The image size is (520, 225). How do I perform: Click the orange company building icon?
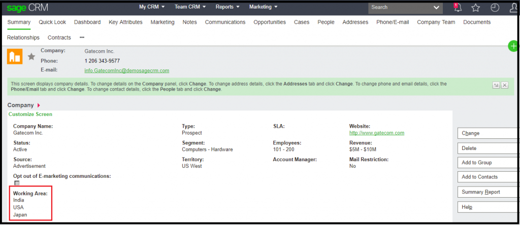coord(15,56)
